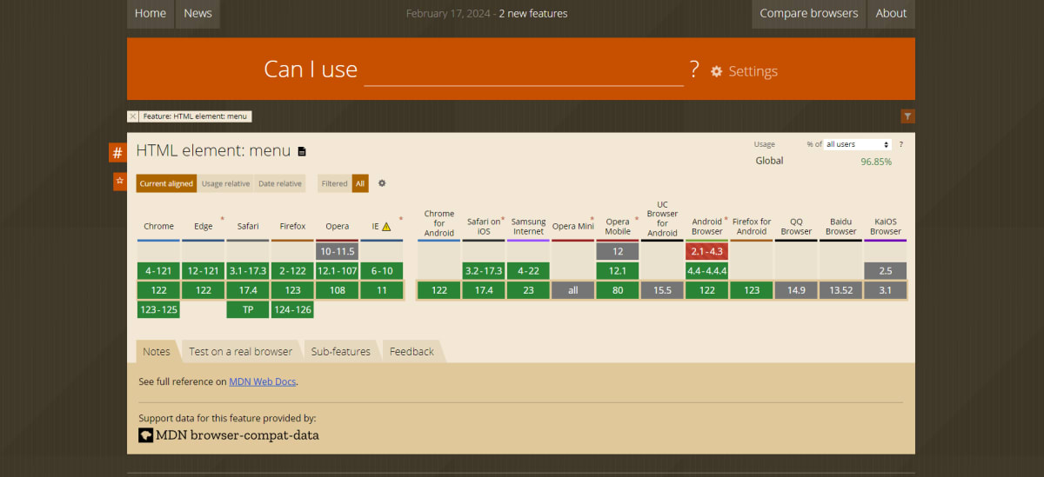Select IE version 11 cell
Viewport: 1044px width, 477px height.
pos(382,290)
